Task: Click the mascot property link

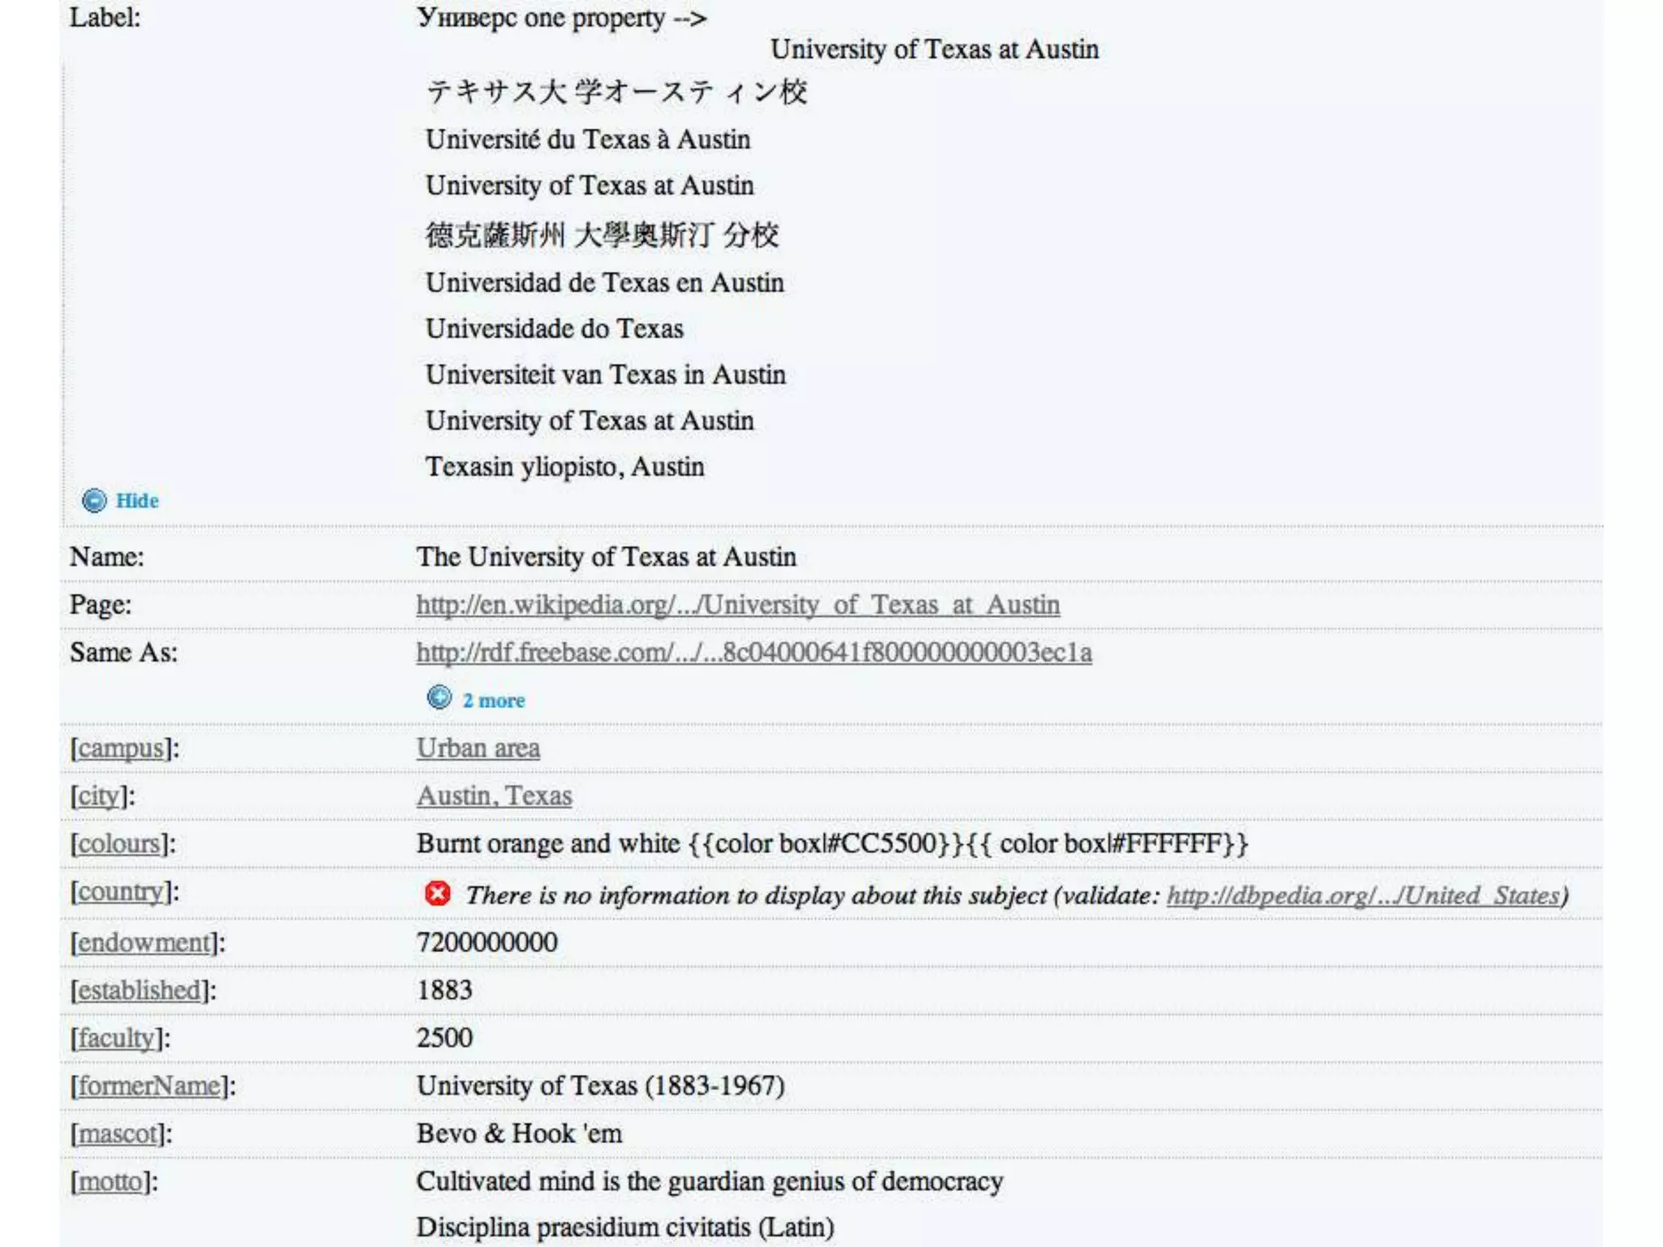Action: coord(118,1134)
